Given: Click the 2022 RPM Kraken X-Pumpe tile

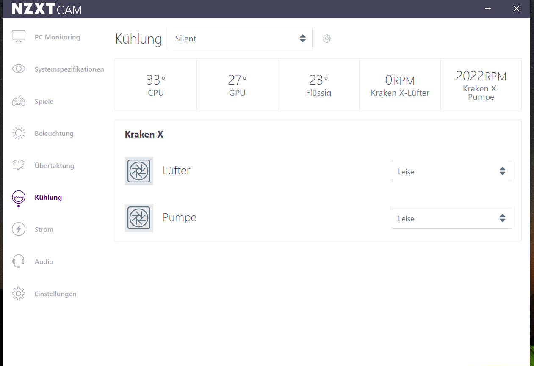Looking at the screenshot, I should click(481, 85).
